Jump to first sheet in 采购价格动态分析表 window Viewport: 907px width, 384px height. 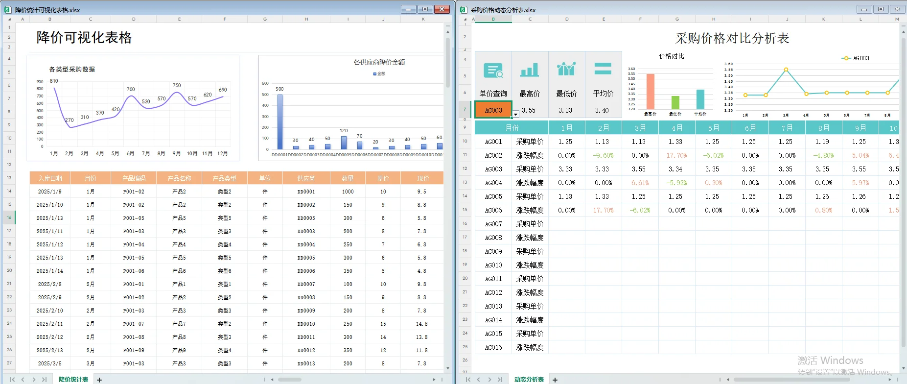tap(468, 380)
